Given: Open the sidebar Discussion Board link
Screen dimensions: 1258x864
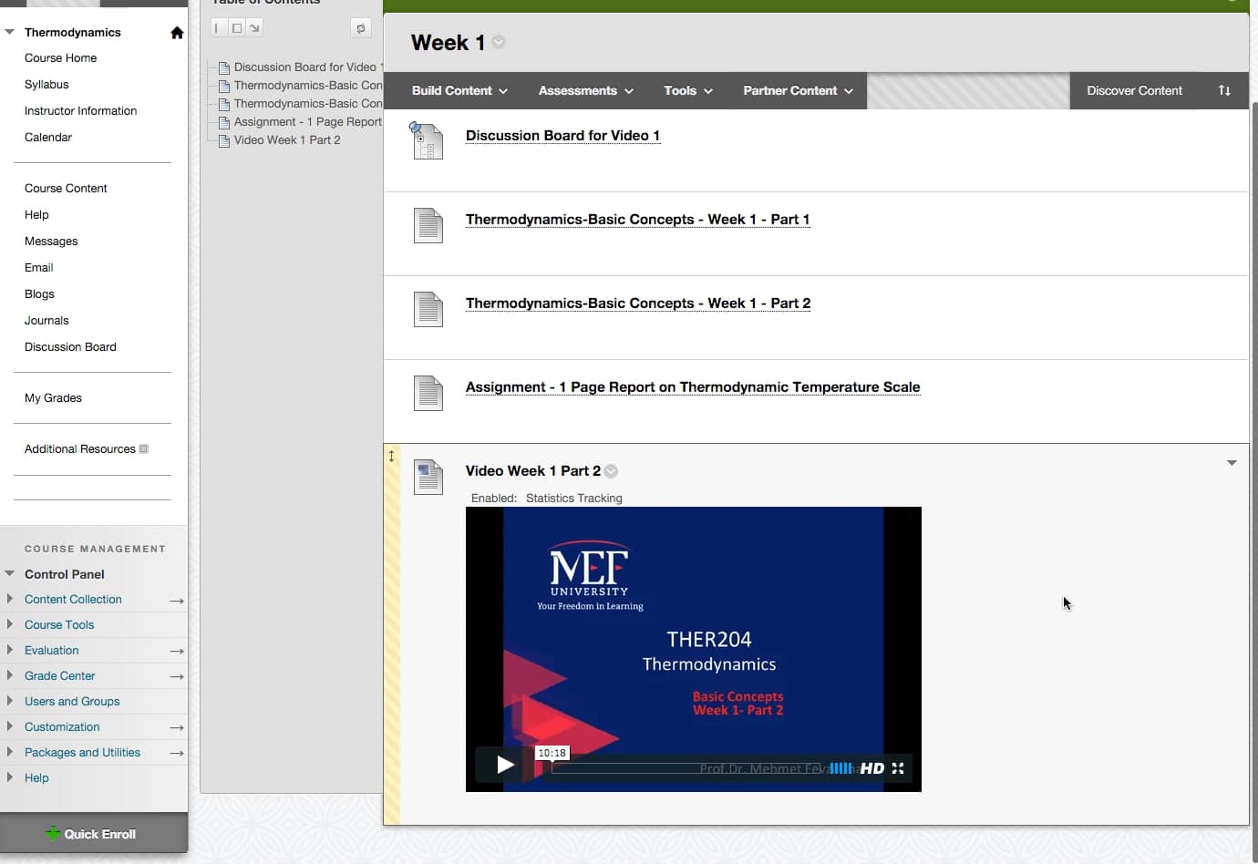Looking at the screenshot, I should point(70,346).
